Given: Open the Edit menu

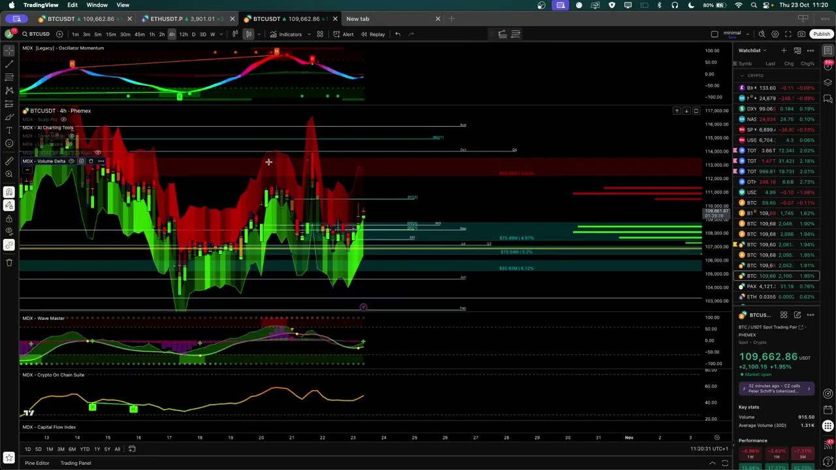Looking at the screenshot, I should point(72,5).
